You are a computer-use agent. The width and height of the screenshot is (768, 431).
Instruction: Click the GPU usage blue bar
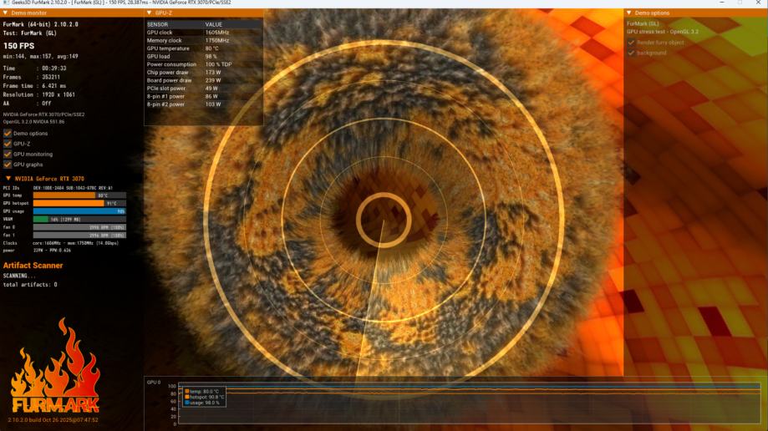79,211
